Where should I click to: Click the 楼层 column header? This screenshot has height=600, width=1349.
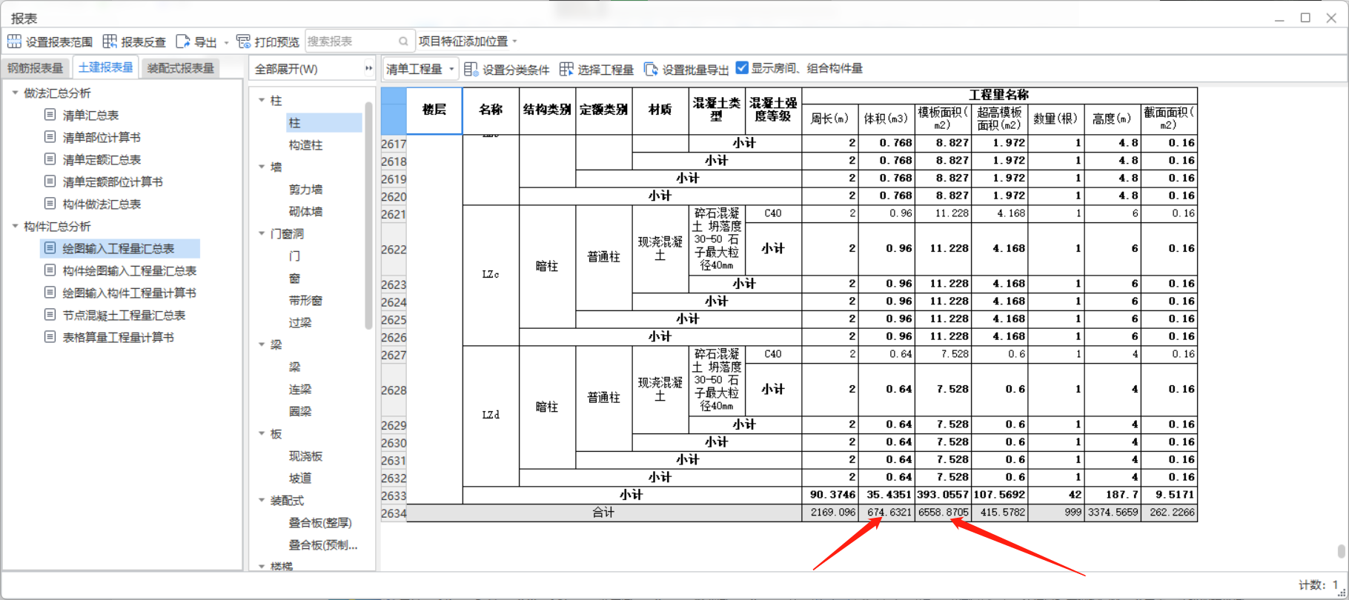[x=434, y=110]
